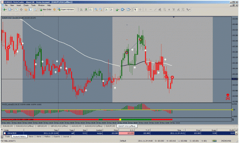Viewport: 239px width, 143px height.
Task: Open the Charts menu
Action: click(x=26, y=5)
